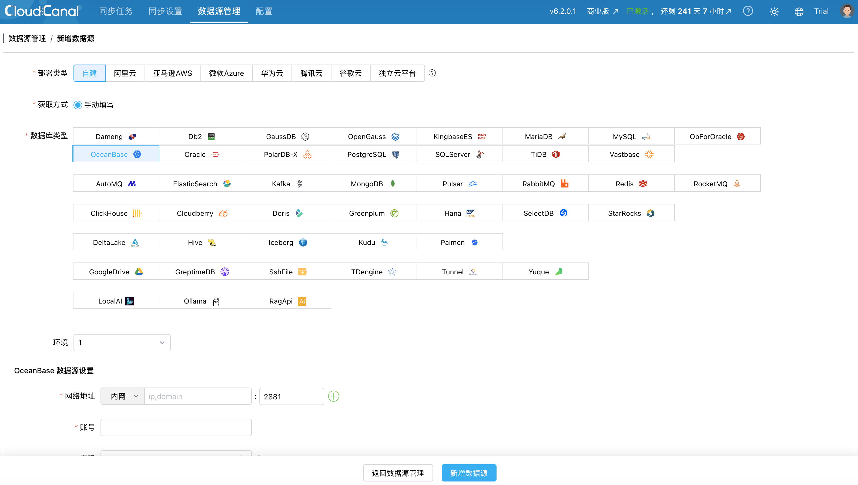The image size is (858, 485).
Task: Select the GoogleDrive data source type
Action: tap(116, 271)
